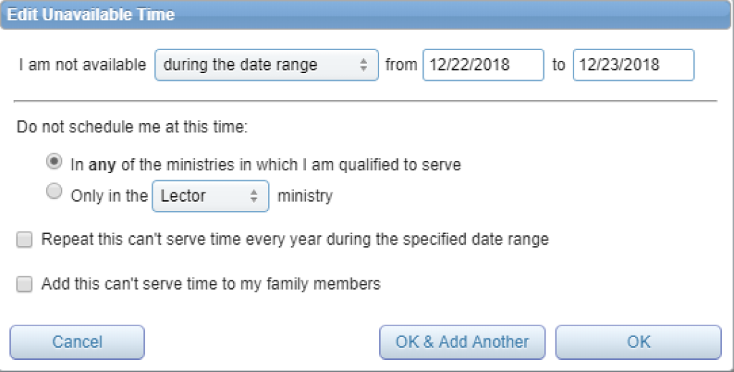This screenshot has width=734, height=372.
Task: Open the "during the date range" dropdown
Action: 267,65
